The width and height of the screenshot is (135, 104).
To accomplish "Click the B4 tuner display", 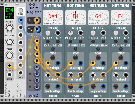I will [x=76, y=18].
